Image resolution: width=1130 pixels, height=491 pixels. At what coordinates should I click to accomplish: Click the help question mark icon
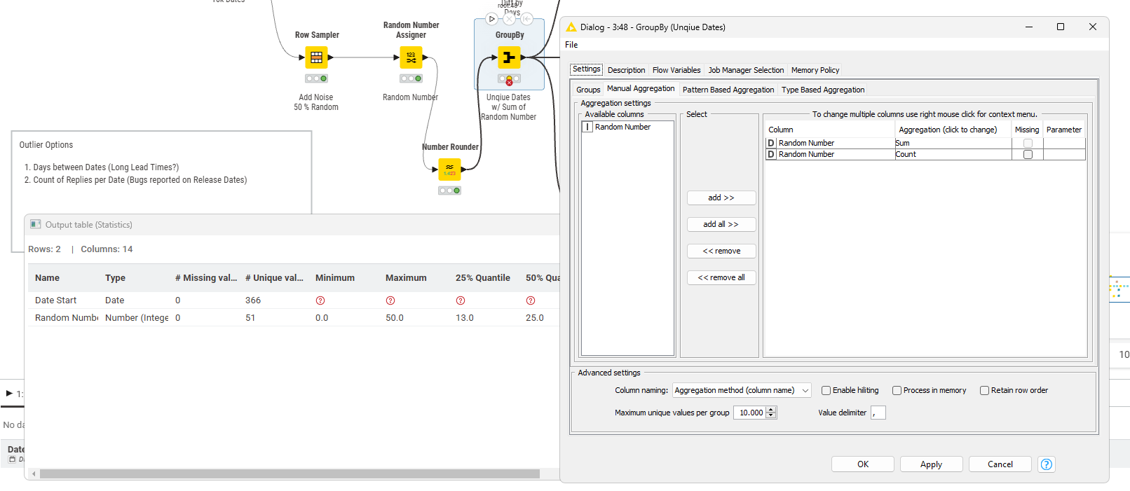[x=1046, y=464]
